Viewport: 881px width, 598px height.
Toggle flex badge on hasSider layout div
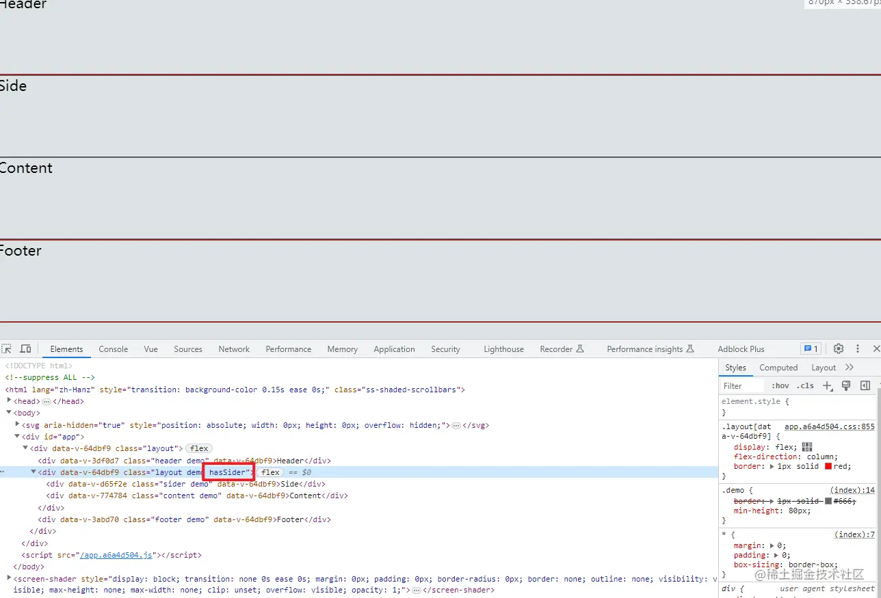point(271,472)
